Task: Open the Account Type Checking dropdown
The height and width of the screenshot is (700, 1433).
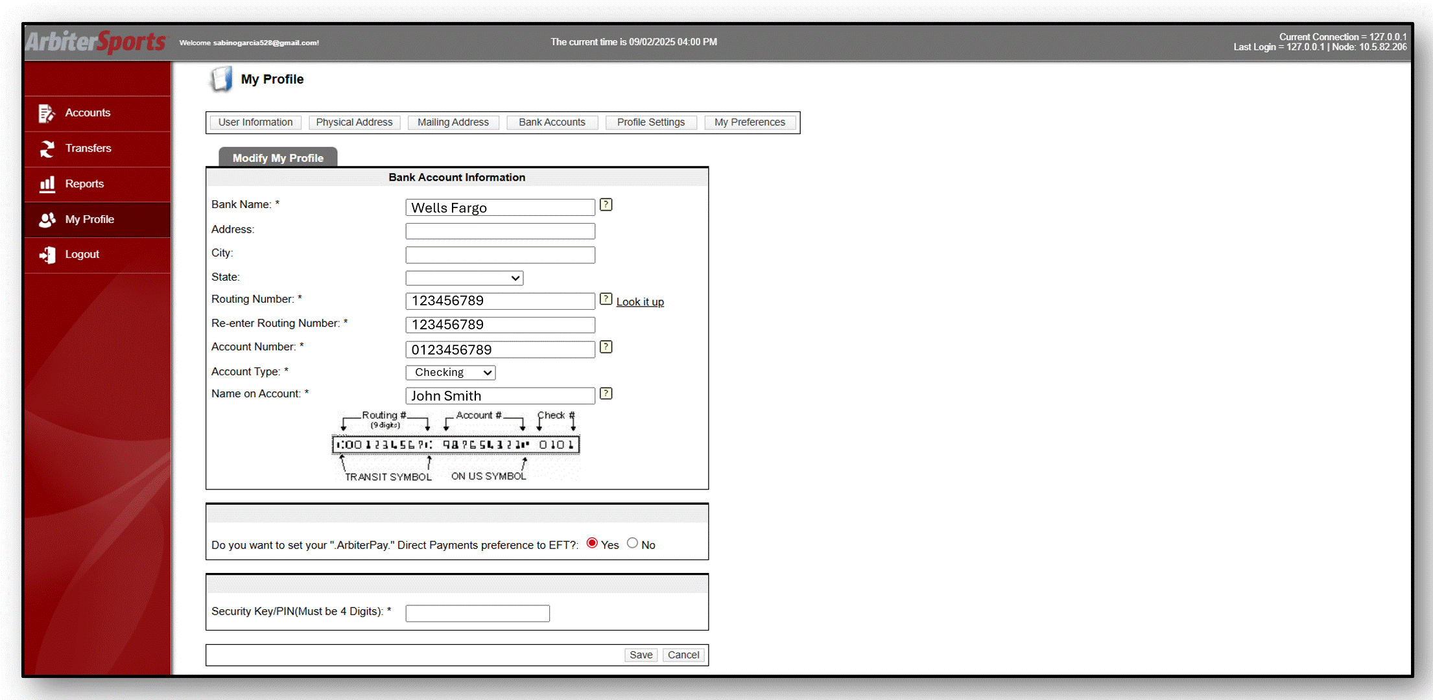Action: 451,373
